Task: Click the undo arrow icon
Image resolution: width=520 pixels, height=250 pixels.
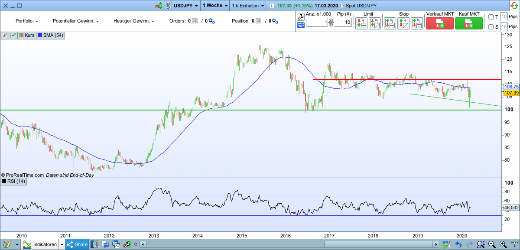Action: pyautogui.click(x=458, y=245)
